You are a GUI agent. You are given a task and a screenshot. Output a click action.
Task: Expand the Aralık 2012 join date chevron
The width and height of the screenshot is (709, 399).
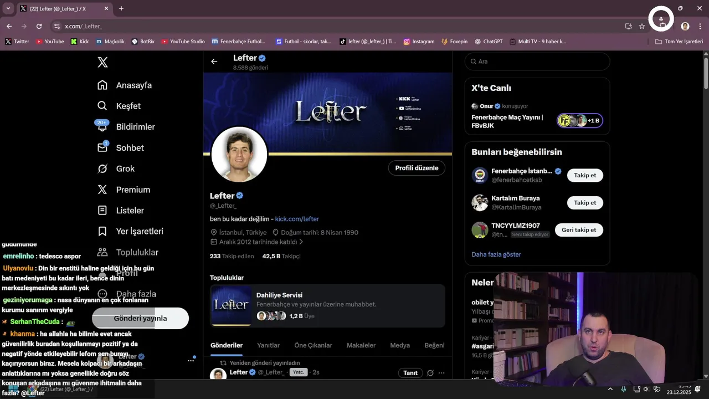click(x=301, y=242)
